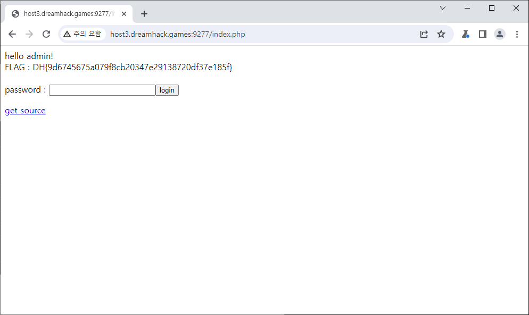Open the get source link
Screen dimensions: 529x315
25,111
